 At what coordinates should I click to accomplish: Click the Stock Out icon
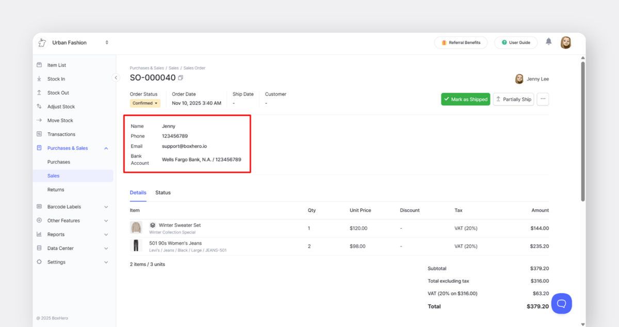(x=39, y=92)
